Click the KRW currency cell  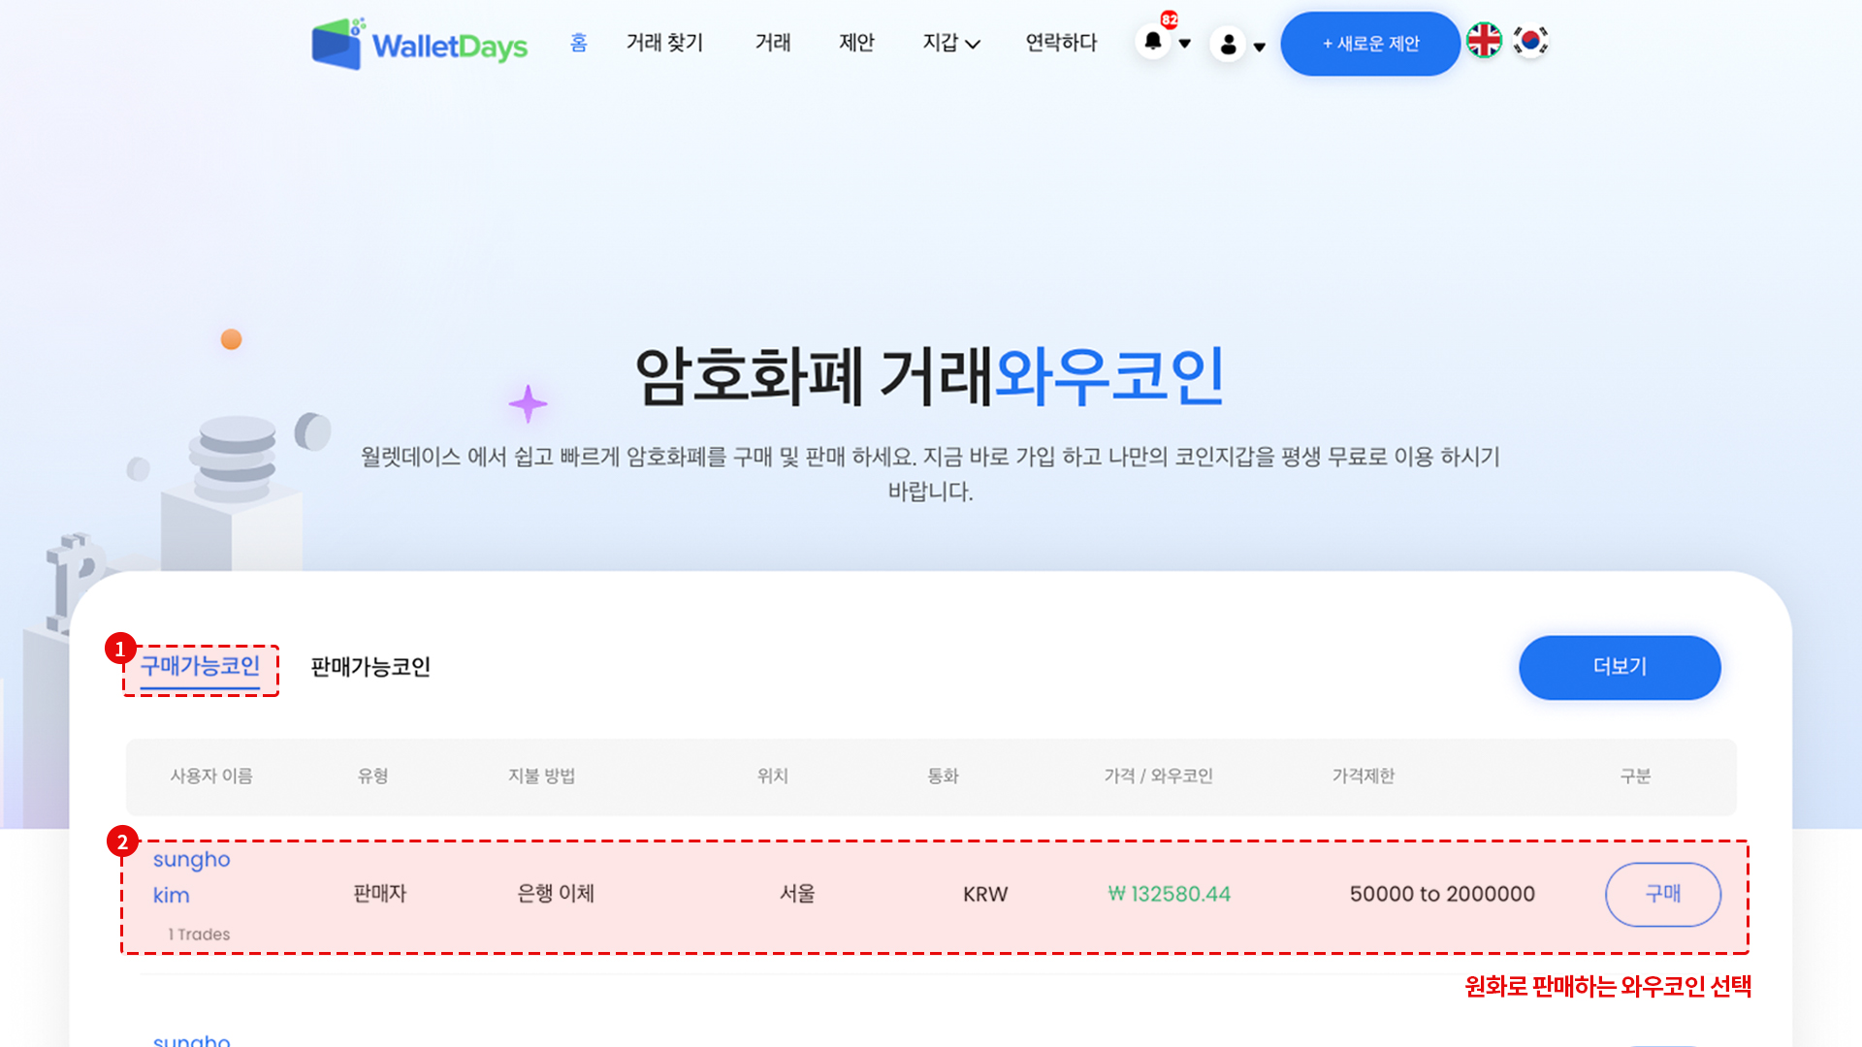point(985,895)
